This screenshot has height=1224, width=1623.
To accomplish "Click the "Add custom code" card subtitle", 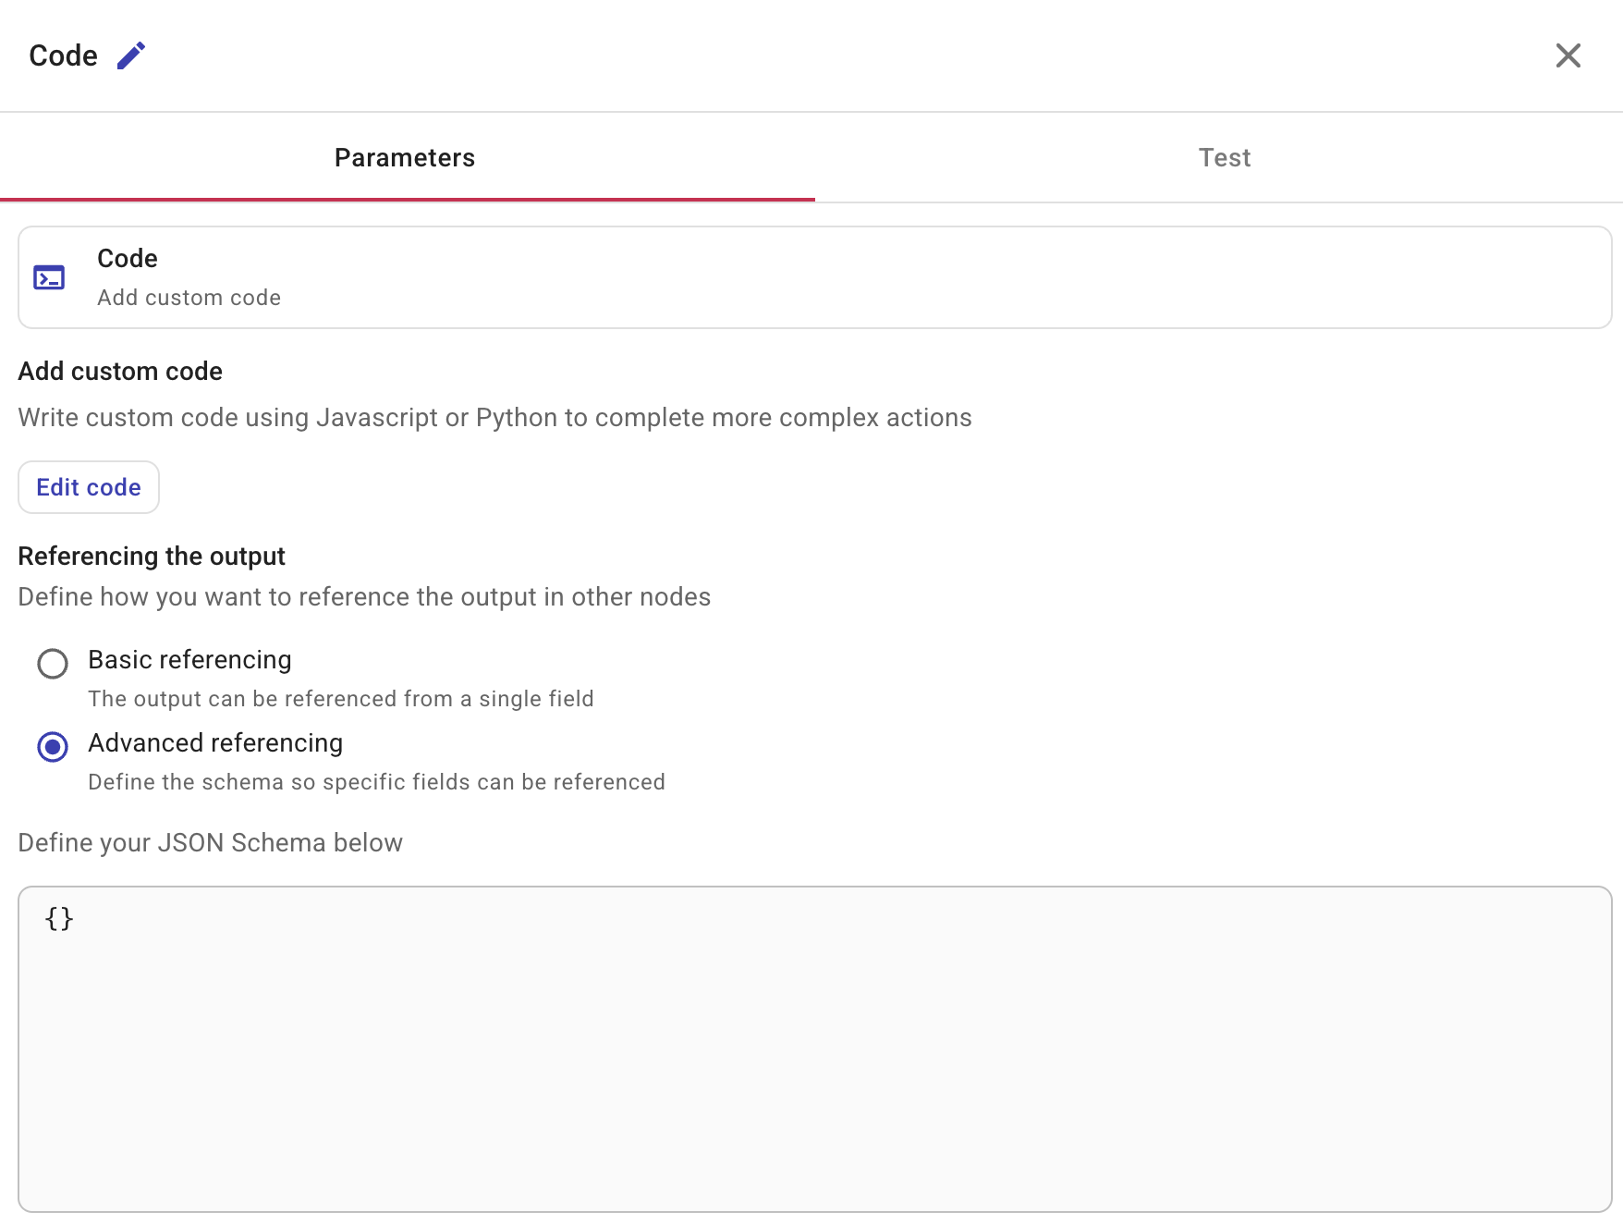I will coord(189,298).
